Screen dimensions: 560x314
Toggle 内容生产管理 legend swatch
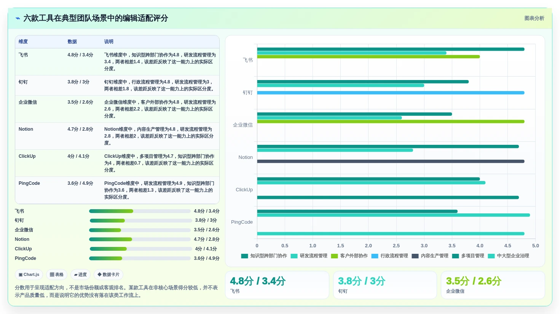(415, 256)
